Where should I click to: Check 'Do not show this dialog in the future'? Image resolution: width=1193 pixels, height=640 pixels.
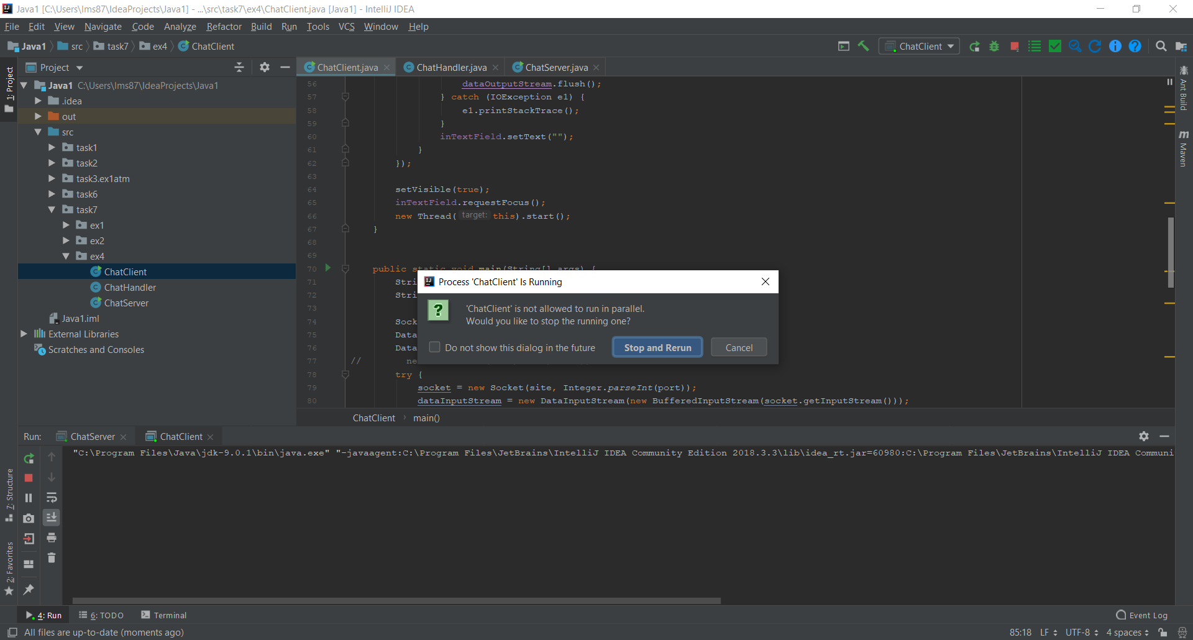pos(435,347)
